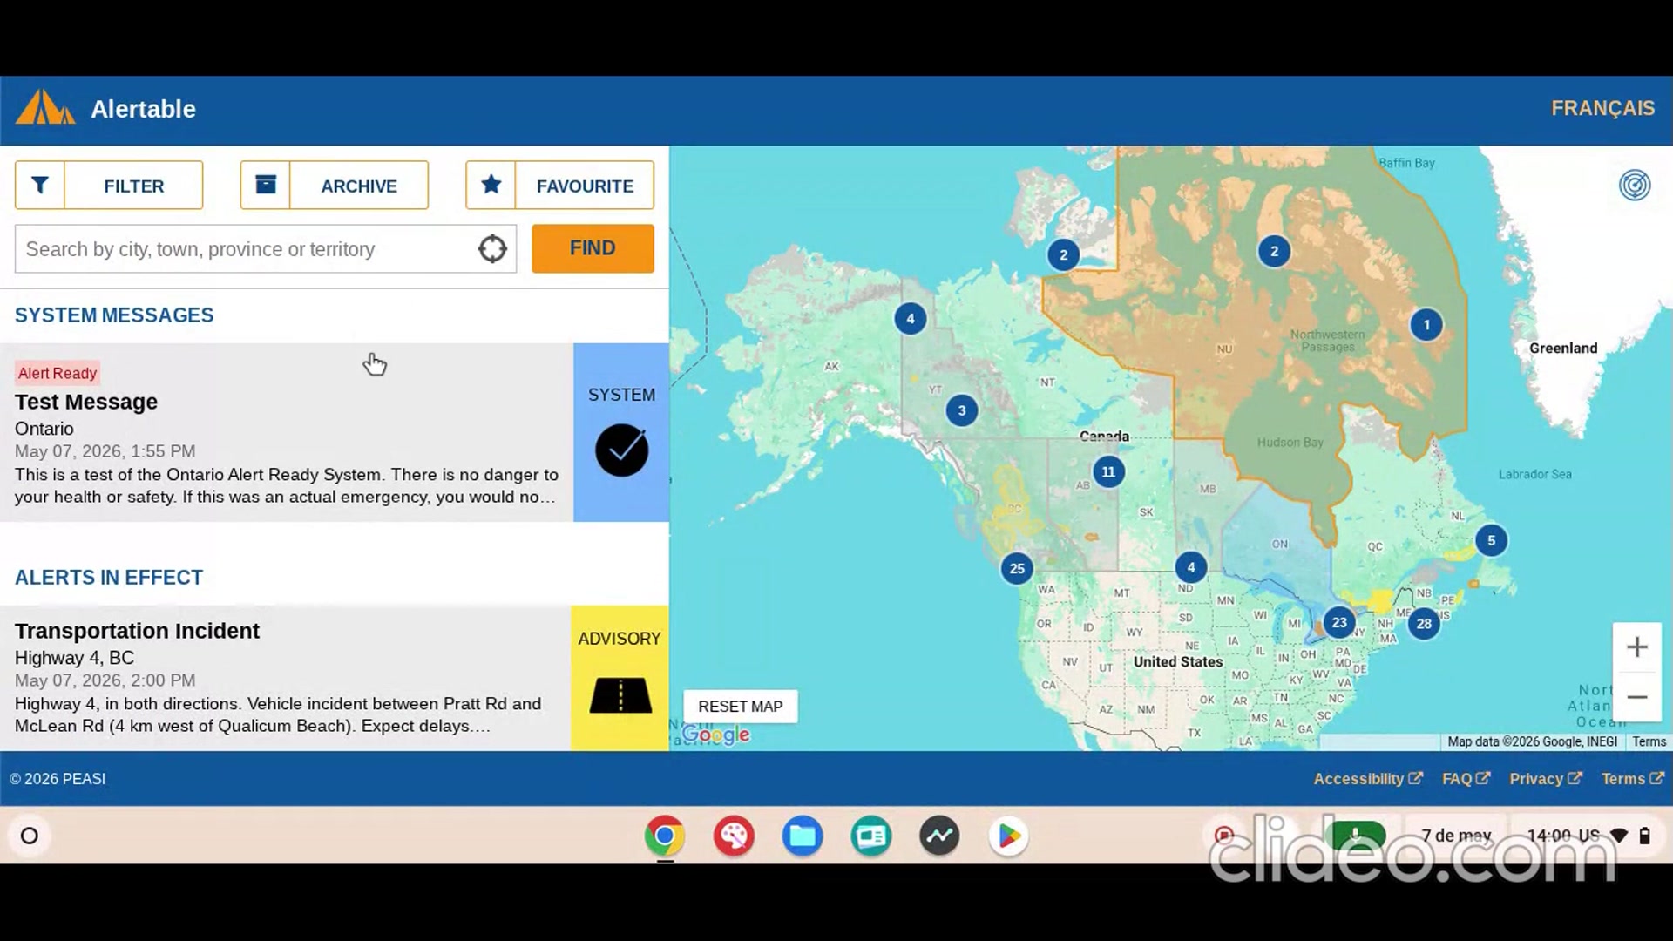This screenshot has width=1673, height=941.
Task: Open the Test Message alert card
Action: (x=335, y=433)
